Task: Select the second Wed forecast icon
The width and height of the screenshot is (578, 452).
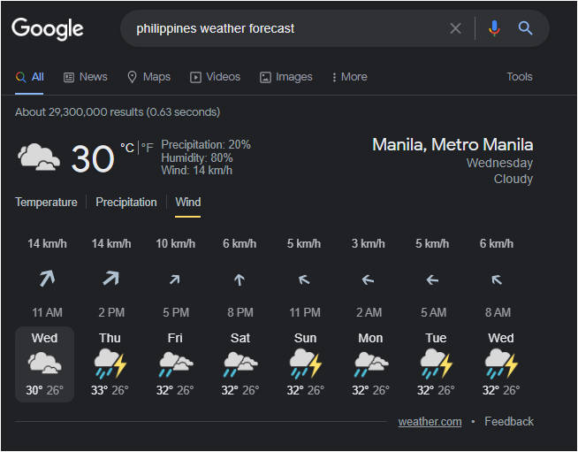Action: 501,364
